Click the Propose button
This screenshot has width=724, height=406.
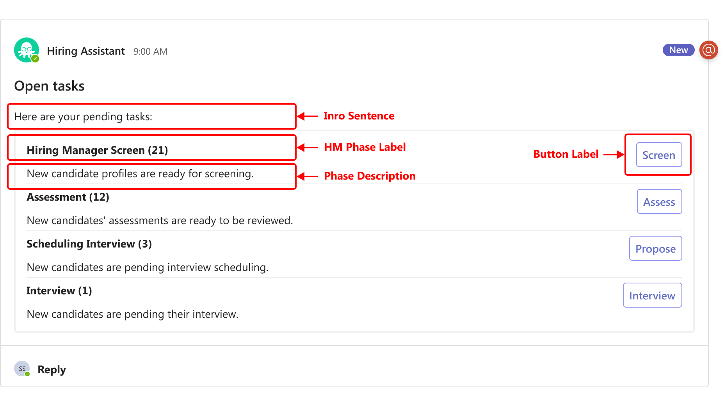(x=655, y=249)
